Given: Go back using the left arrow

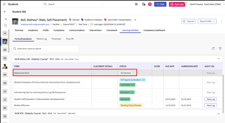Looking at the screenshot, I should (x=5, y=12).
